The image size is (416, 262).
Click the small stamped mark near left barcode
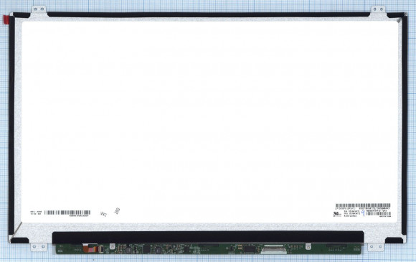pos(103,214)
